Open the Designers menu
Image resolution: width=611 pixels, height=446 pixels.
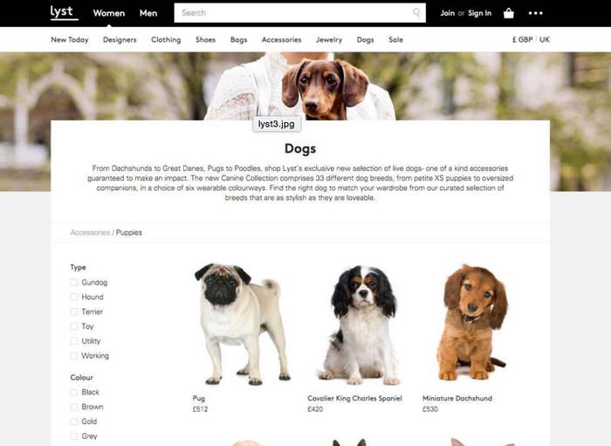point(120,40)
